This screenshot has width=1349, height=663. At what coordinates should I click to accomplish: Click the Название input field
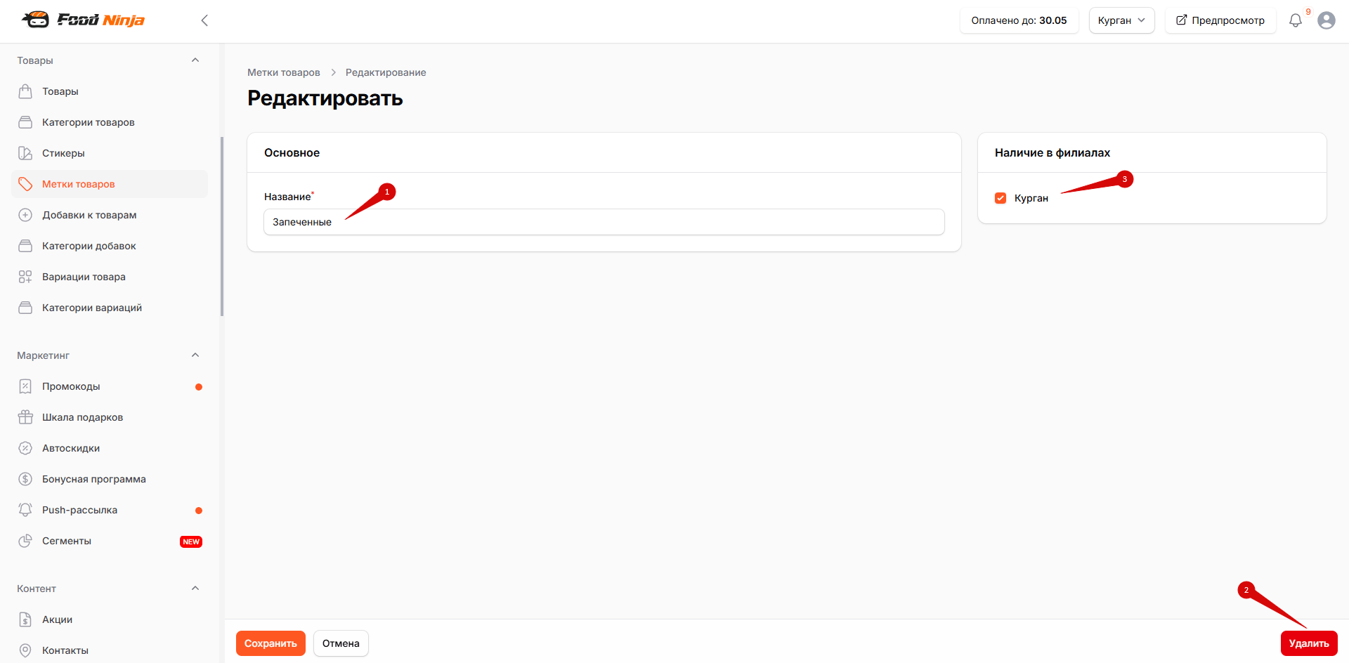click(x=604, y=222)
